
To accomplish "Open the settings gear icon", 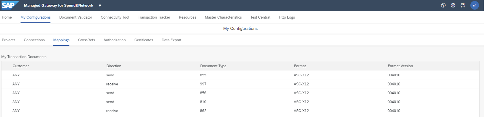I will (x=453, y=5).
